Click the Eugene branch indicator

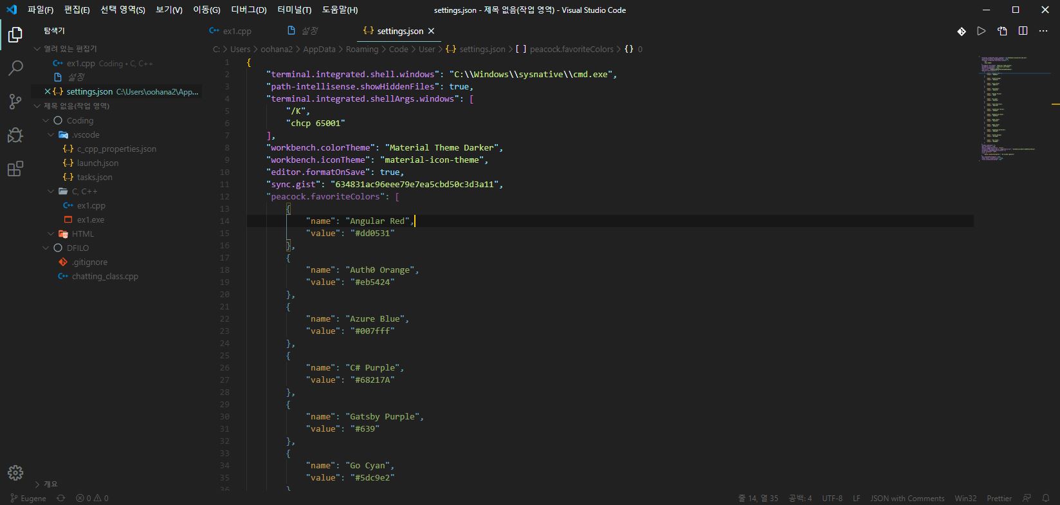click(x=28, y=498)
